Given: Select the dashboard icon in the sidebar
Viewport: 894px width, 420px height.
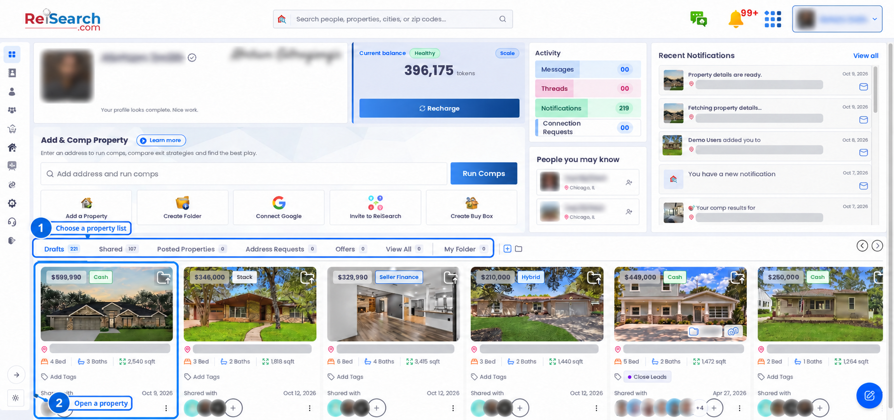Looking at the screenshot, I should click(12, 54).
